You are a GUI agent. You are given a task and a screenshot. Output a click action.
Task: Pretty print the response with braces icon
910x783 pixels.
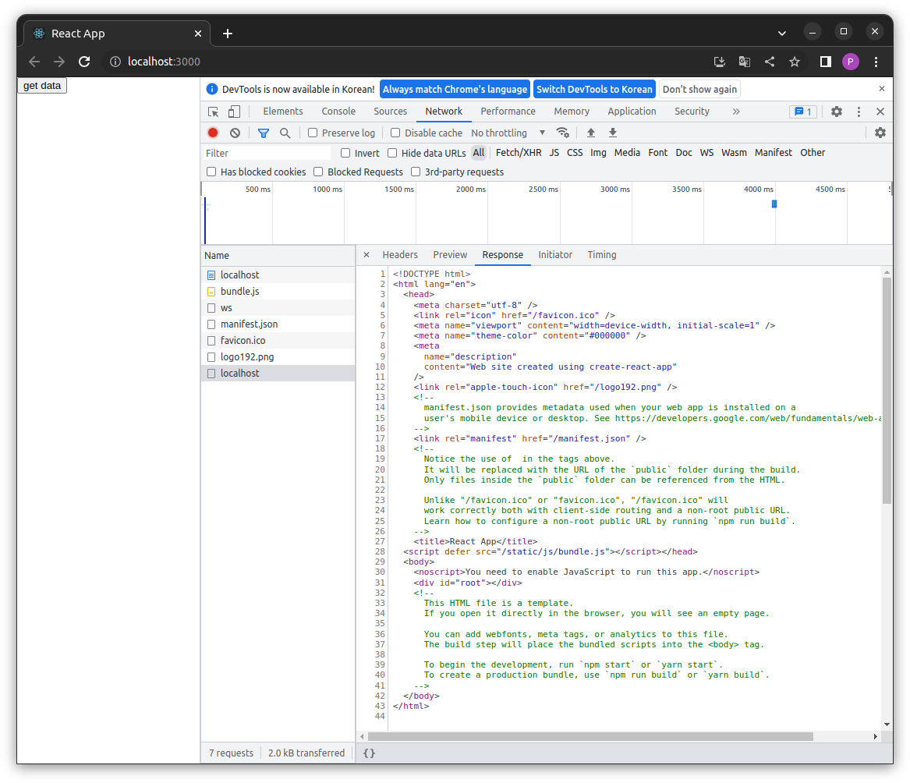tap(369, 753)
